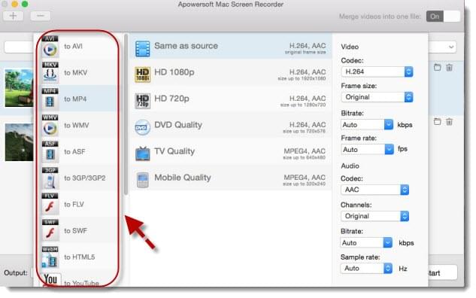476x298 pixels.
Task: Click the TV Quality television icon
Action: [x=142, y=154]
